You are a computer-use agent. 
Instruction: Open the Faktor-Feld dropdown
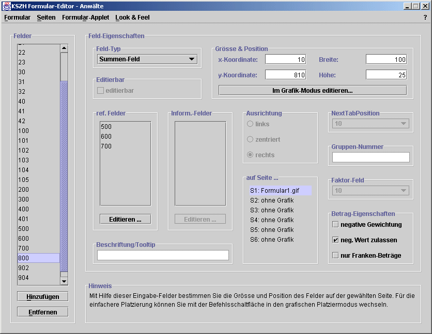[x=371, y=191]
